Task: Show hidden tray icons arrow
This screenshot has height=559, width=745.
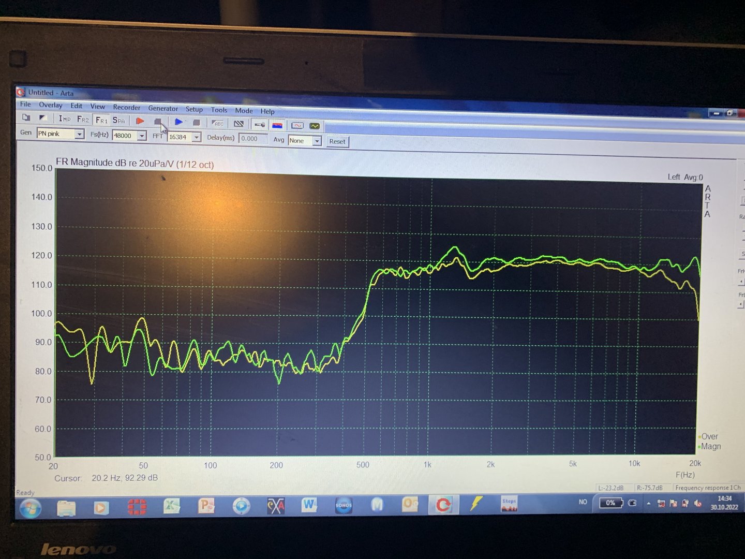Action: point(648,503)
